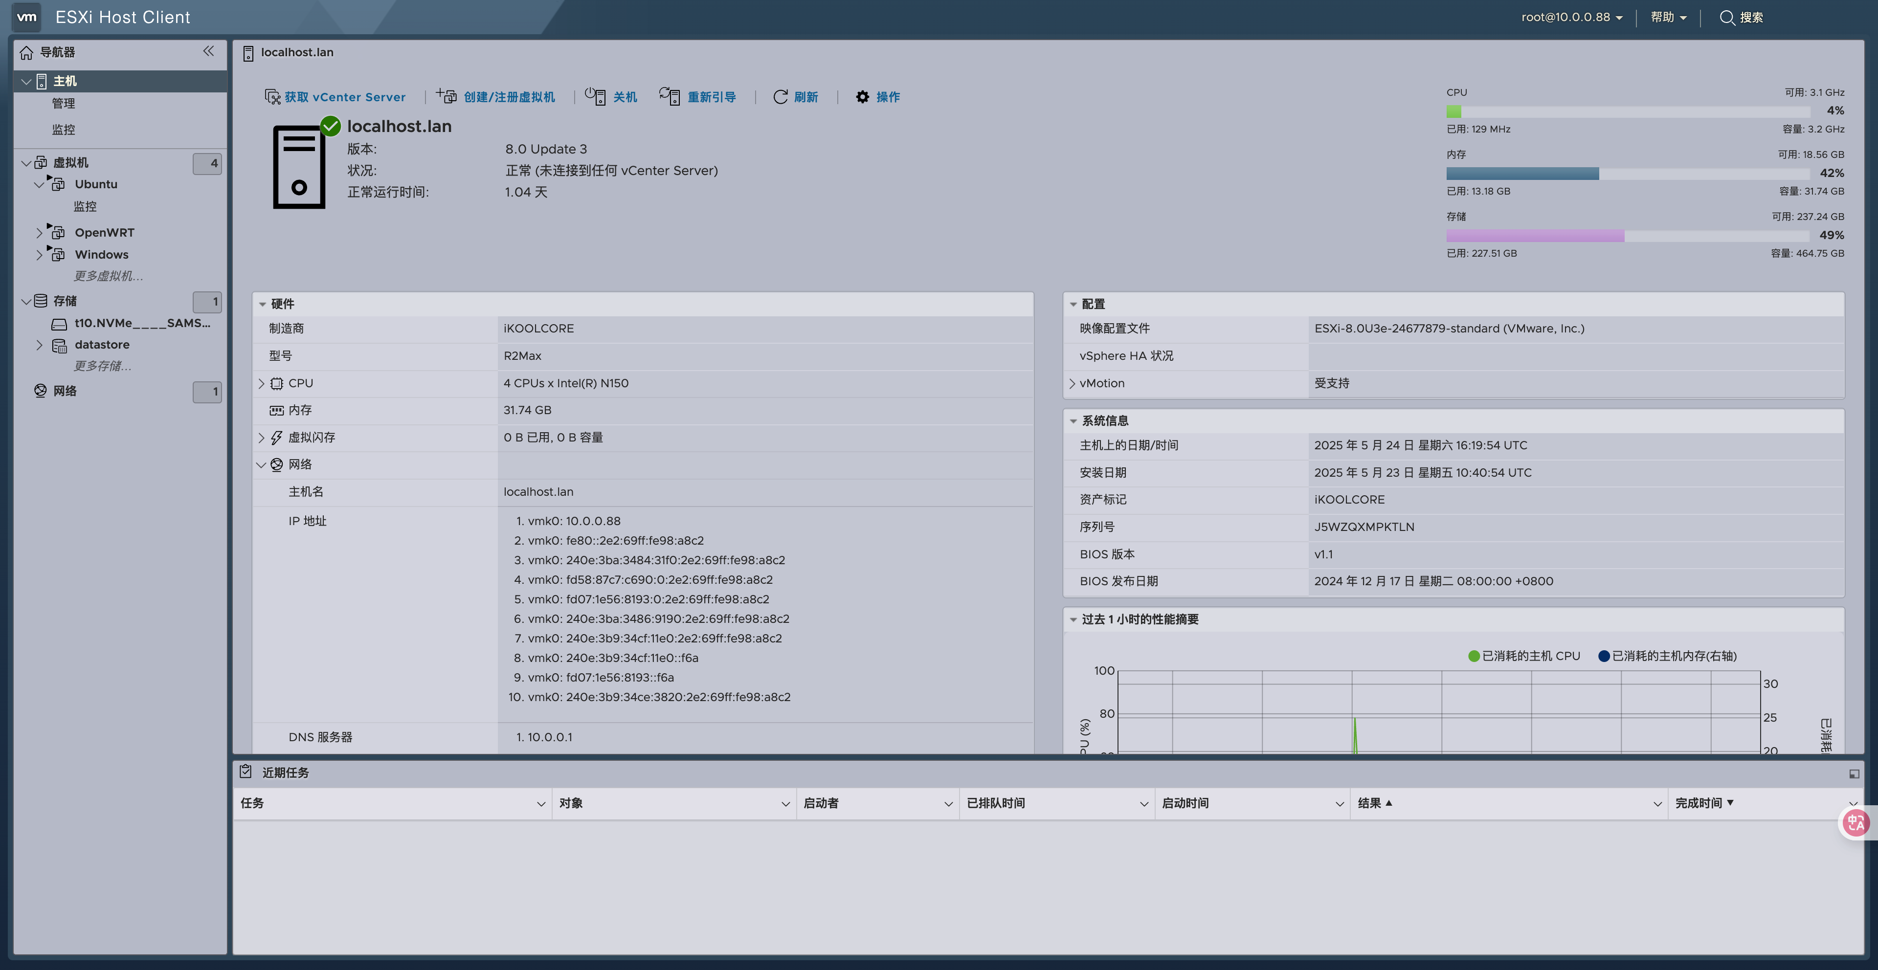Open the 对象 column dropdown
Screen dimensions: 1878x970
coord(785,804)
